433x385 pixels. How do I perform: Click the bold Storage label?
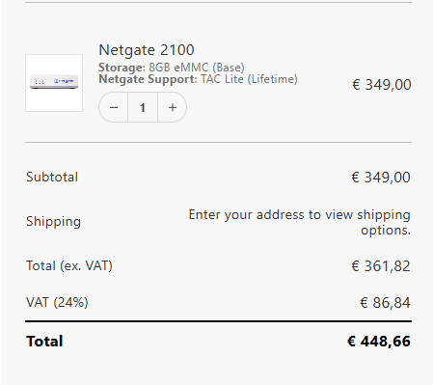click(122, 68)
